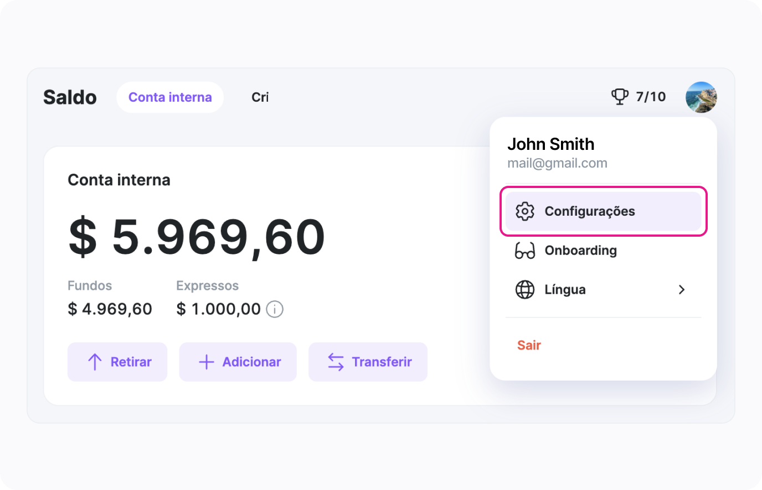Click the trophy icon in the header

620,97
